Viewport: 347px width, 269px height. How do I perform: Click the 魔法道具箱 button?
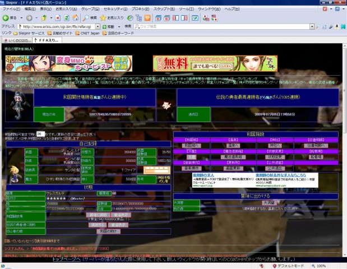(x=233, y=157)
